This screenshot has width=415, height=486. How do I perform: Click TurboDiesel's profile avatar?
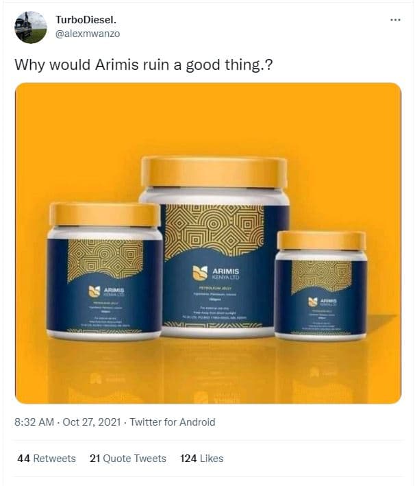31,27
